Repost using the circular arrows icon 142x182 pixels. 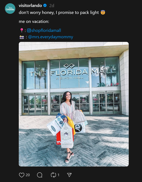pos(53,175)
